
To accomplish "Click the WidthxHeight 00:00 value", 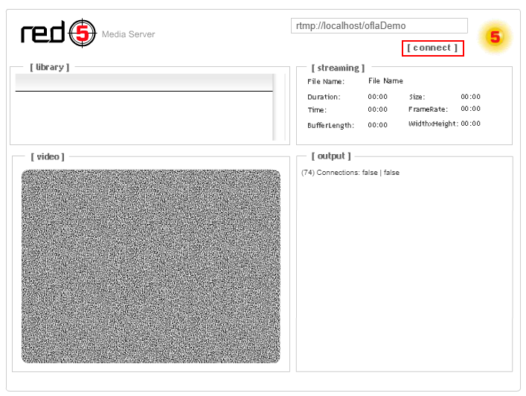I will pos(470,124).
